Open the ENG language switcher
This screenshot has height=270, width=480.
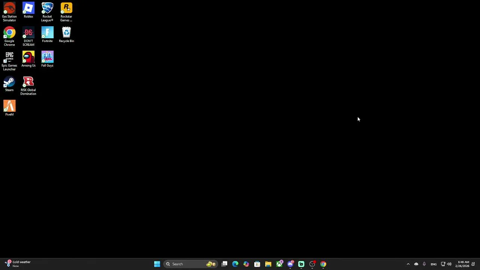pyautogui.click(x=433, y=264)
